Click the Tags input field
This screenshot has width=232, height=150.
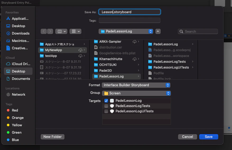point(130,20)
